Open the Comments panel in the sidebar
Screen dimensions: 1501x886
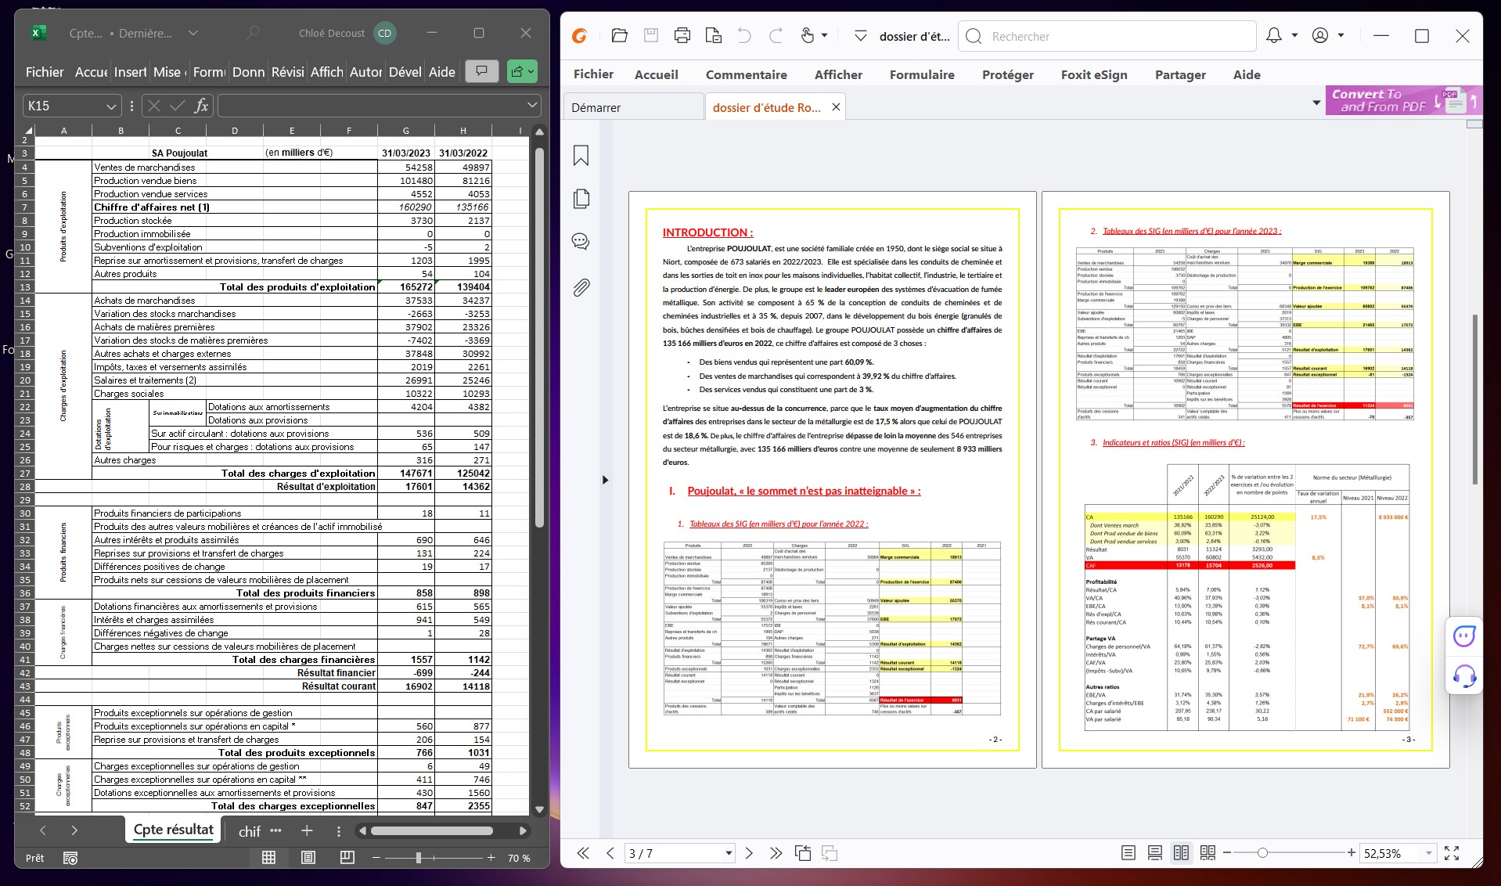tap(581, 242)
